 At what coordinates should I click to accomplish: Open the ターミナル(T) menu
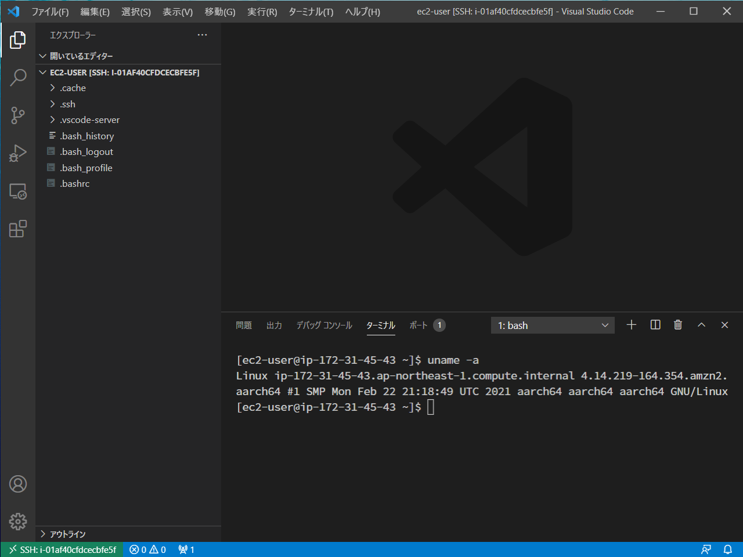coord(311,12)
